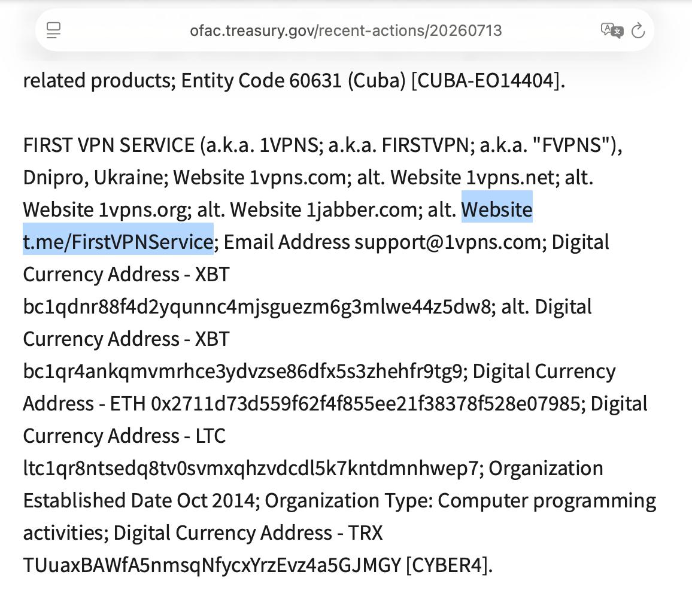692x596 pixels.
Task: Reload the page with the refresh icon
Action: click(638, 31)
